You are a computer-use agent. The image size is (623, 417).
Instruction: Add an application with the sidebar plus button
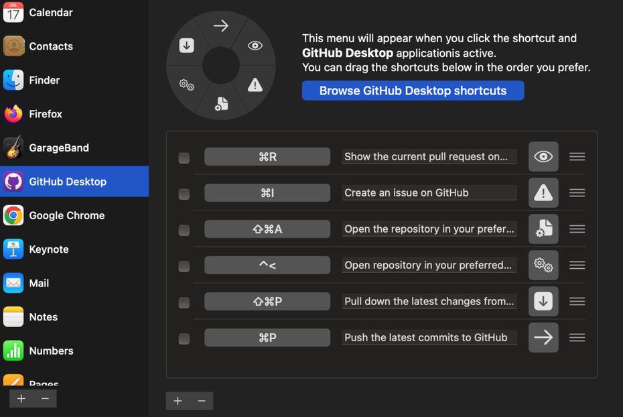(21, 398)
